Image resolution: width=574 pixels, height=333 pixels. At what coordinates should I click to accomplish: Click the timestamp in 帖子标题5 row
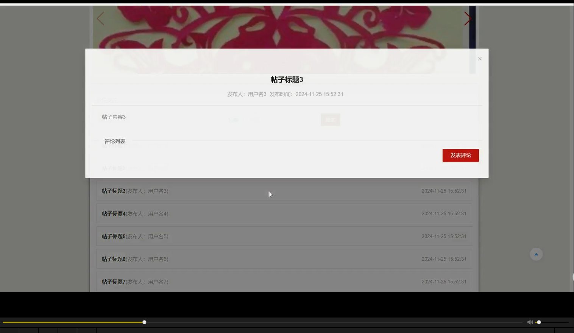(x=444, y=236)
